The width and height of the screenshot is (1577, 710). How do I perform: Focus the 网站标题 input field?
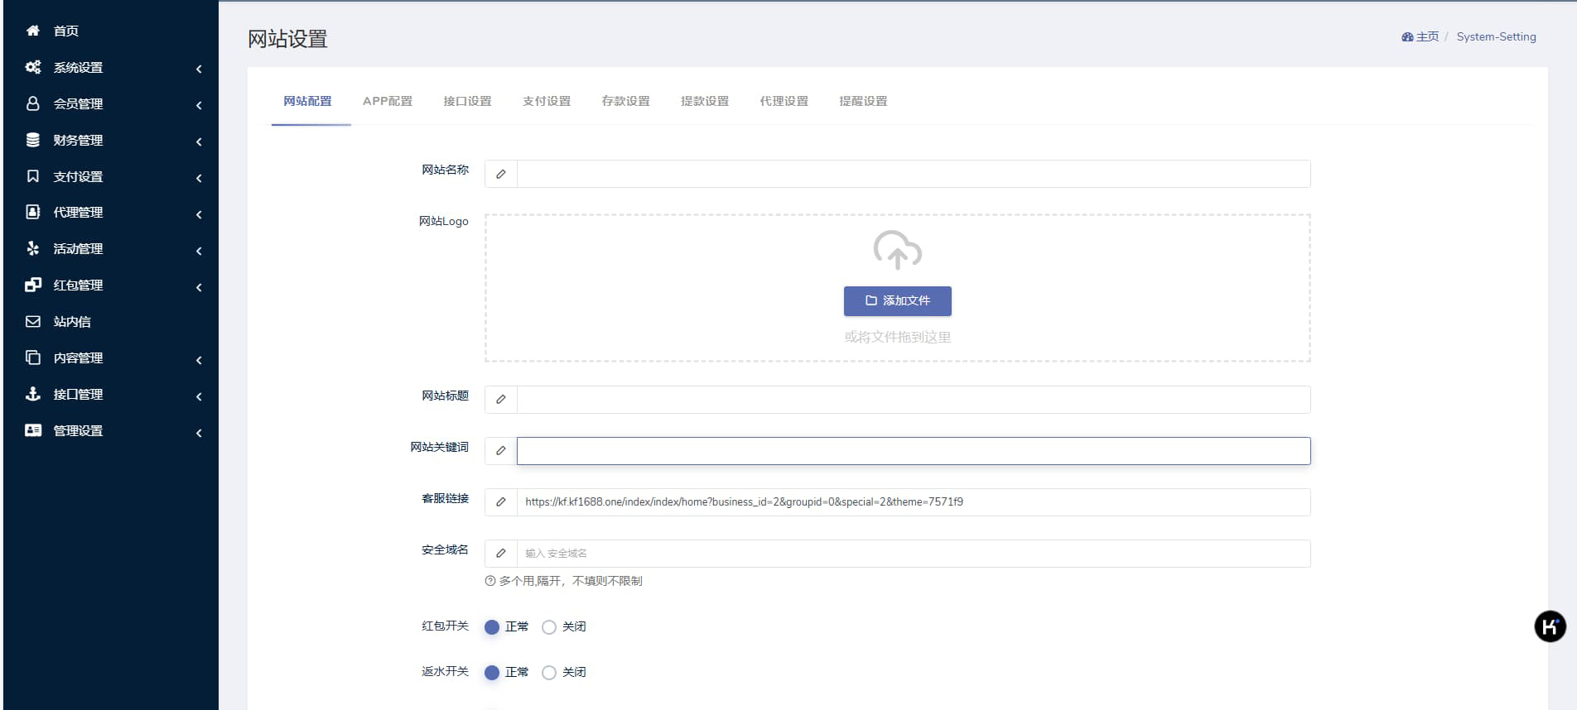[914, 400]
